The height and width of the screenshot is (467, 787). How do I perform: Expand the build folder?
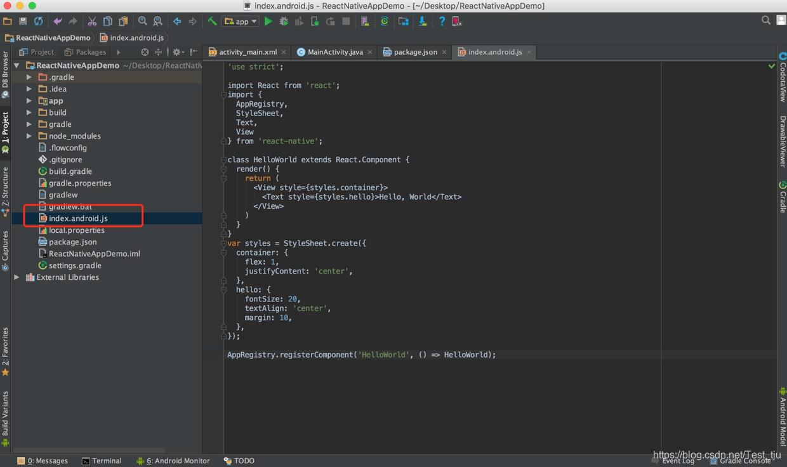point(29,112)
